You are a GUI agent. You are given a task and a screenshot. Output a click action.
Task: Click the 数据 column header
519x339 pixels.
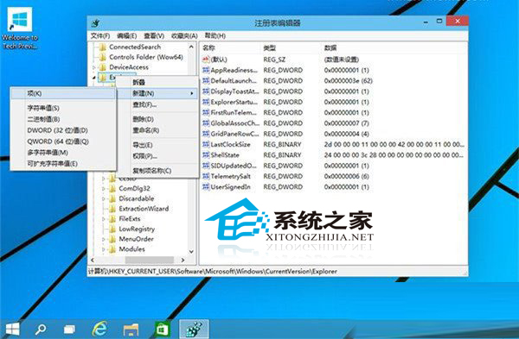tap(330, 48)
